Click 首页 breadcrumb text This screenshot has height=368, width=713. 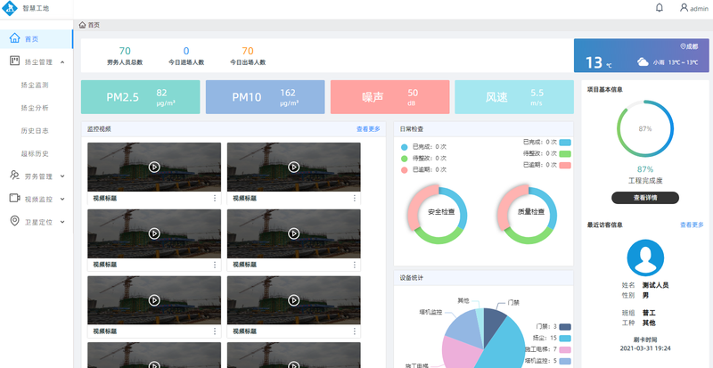point(94,25)
